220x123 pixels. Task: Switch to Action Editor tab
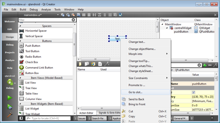click(86, 113)
